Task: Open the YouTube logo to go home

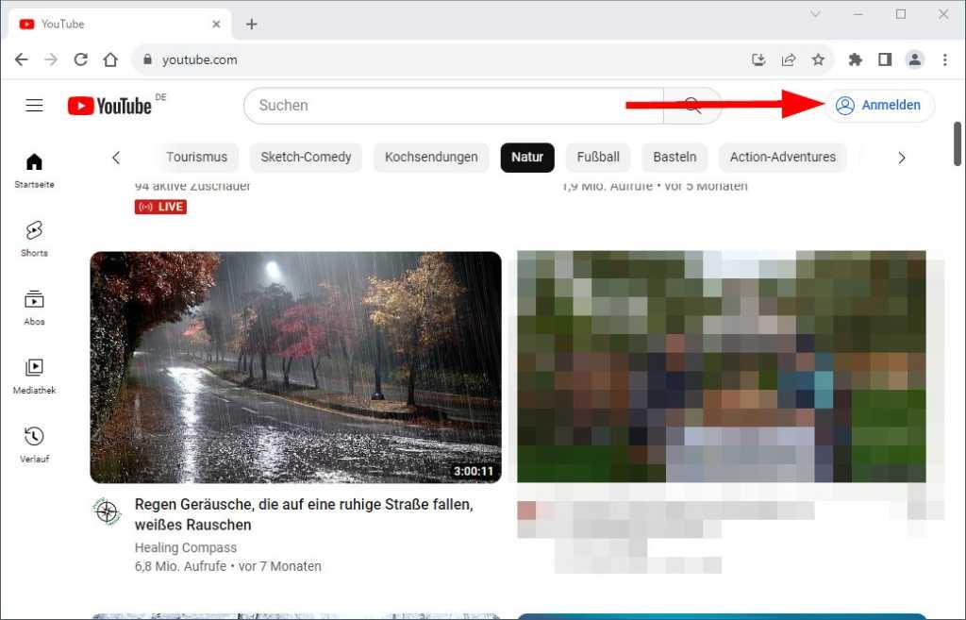Action: (109, 106)
